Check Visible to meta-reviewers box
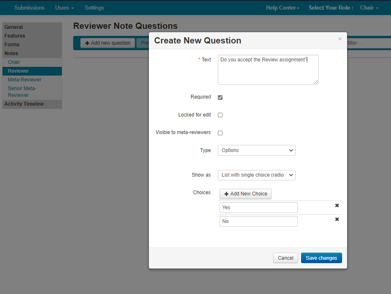The height and width of the screenshot is (294, 391). [x=220, y=133]
